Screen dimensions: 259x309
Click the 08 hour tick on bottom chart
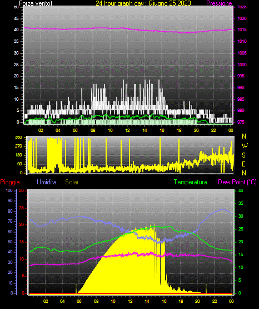(x=96, y=301)
